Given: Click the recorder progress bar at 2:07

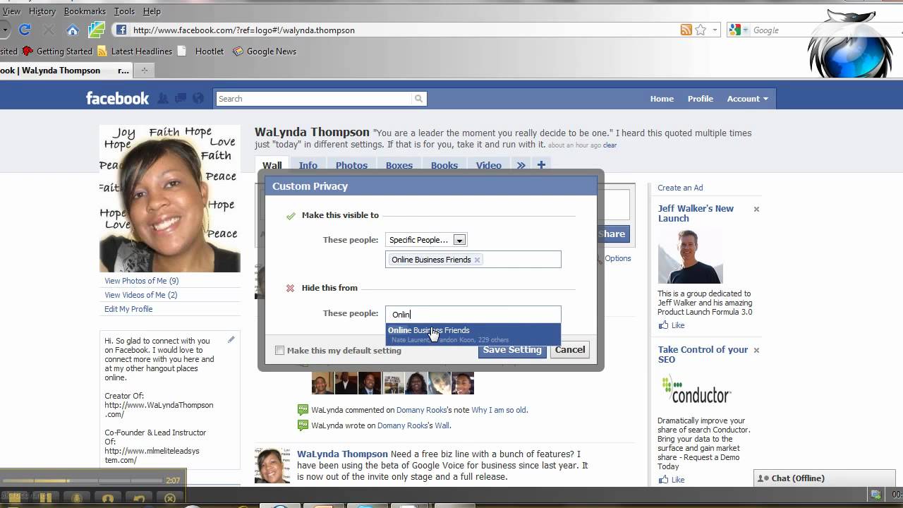Looking at the screenshot, I should (81, 480).
